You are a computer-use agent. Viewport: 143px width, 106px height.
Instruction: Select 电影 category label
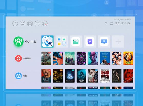[25, 76]
